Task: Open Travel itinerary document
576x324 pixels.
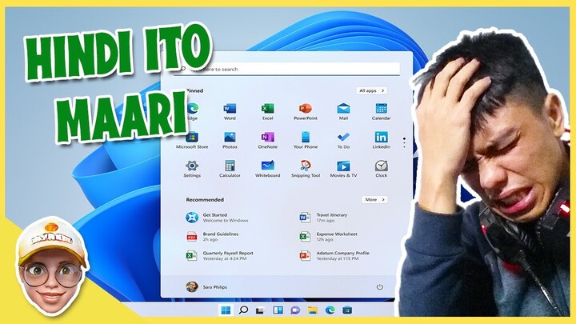Action: point(323,218)
